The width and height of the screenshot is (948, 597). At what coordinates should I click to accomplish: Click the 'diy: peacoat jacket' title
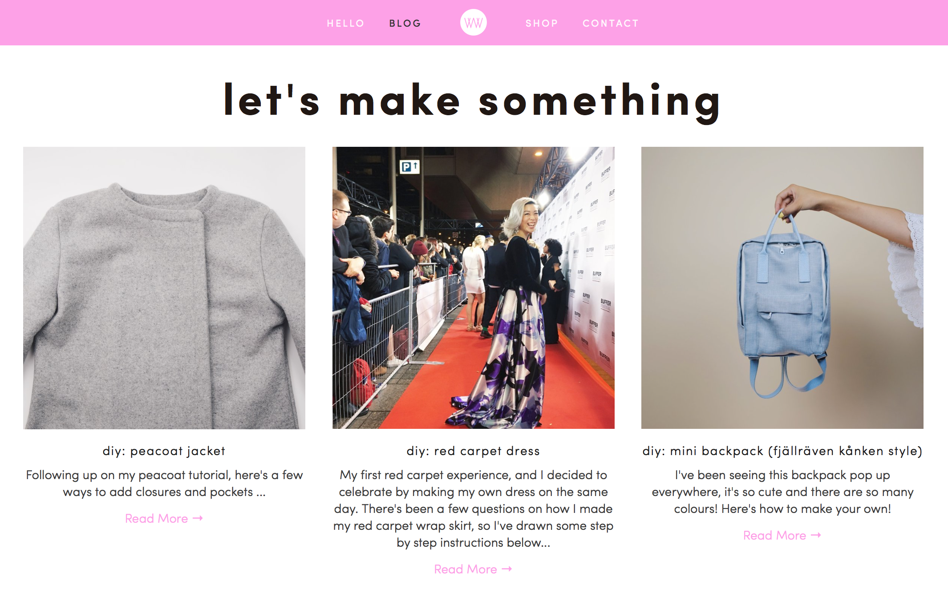[x=164, y=451]
